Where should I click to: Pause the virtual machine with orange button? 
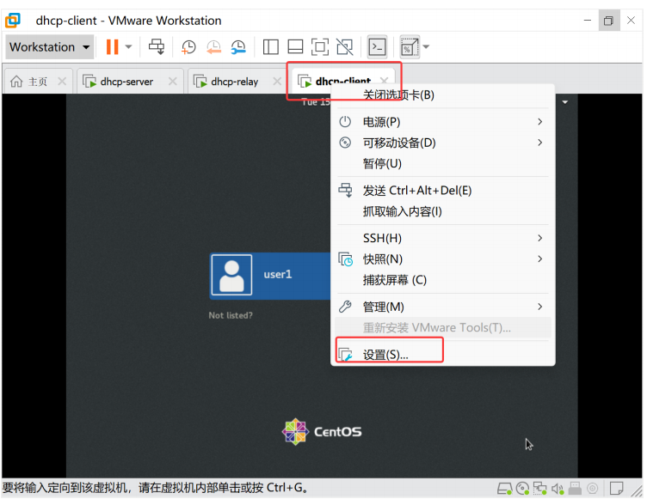(112, 47)
